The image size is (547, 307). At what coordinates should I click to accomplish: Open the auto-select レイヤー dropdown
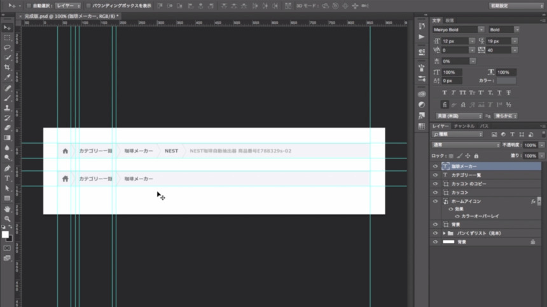click(x=68, y=6)
